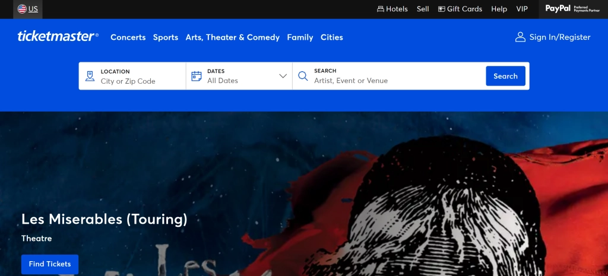608x276 pixels.
Task: Click the location pin icon
Action: tap(90, 76)
